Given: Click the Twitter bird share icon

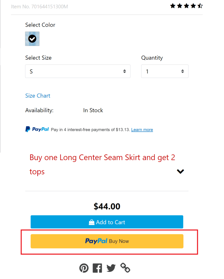Looking at the screenshot, I should (x=111, y=268).
